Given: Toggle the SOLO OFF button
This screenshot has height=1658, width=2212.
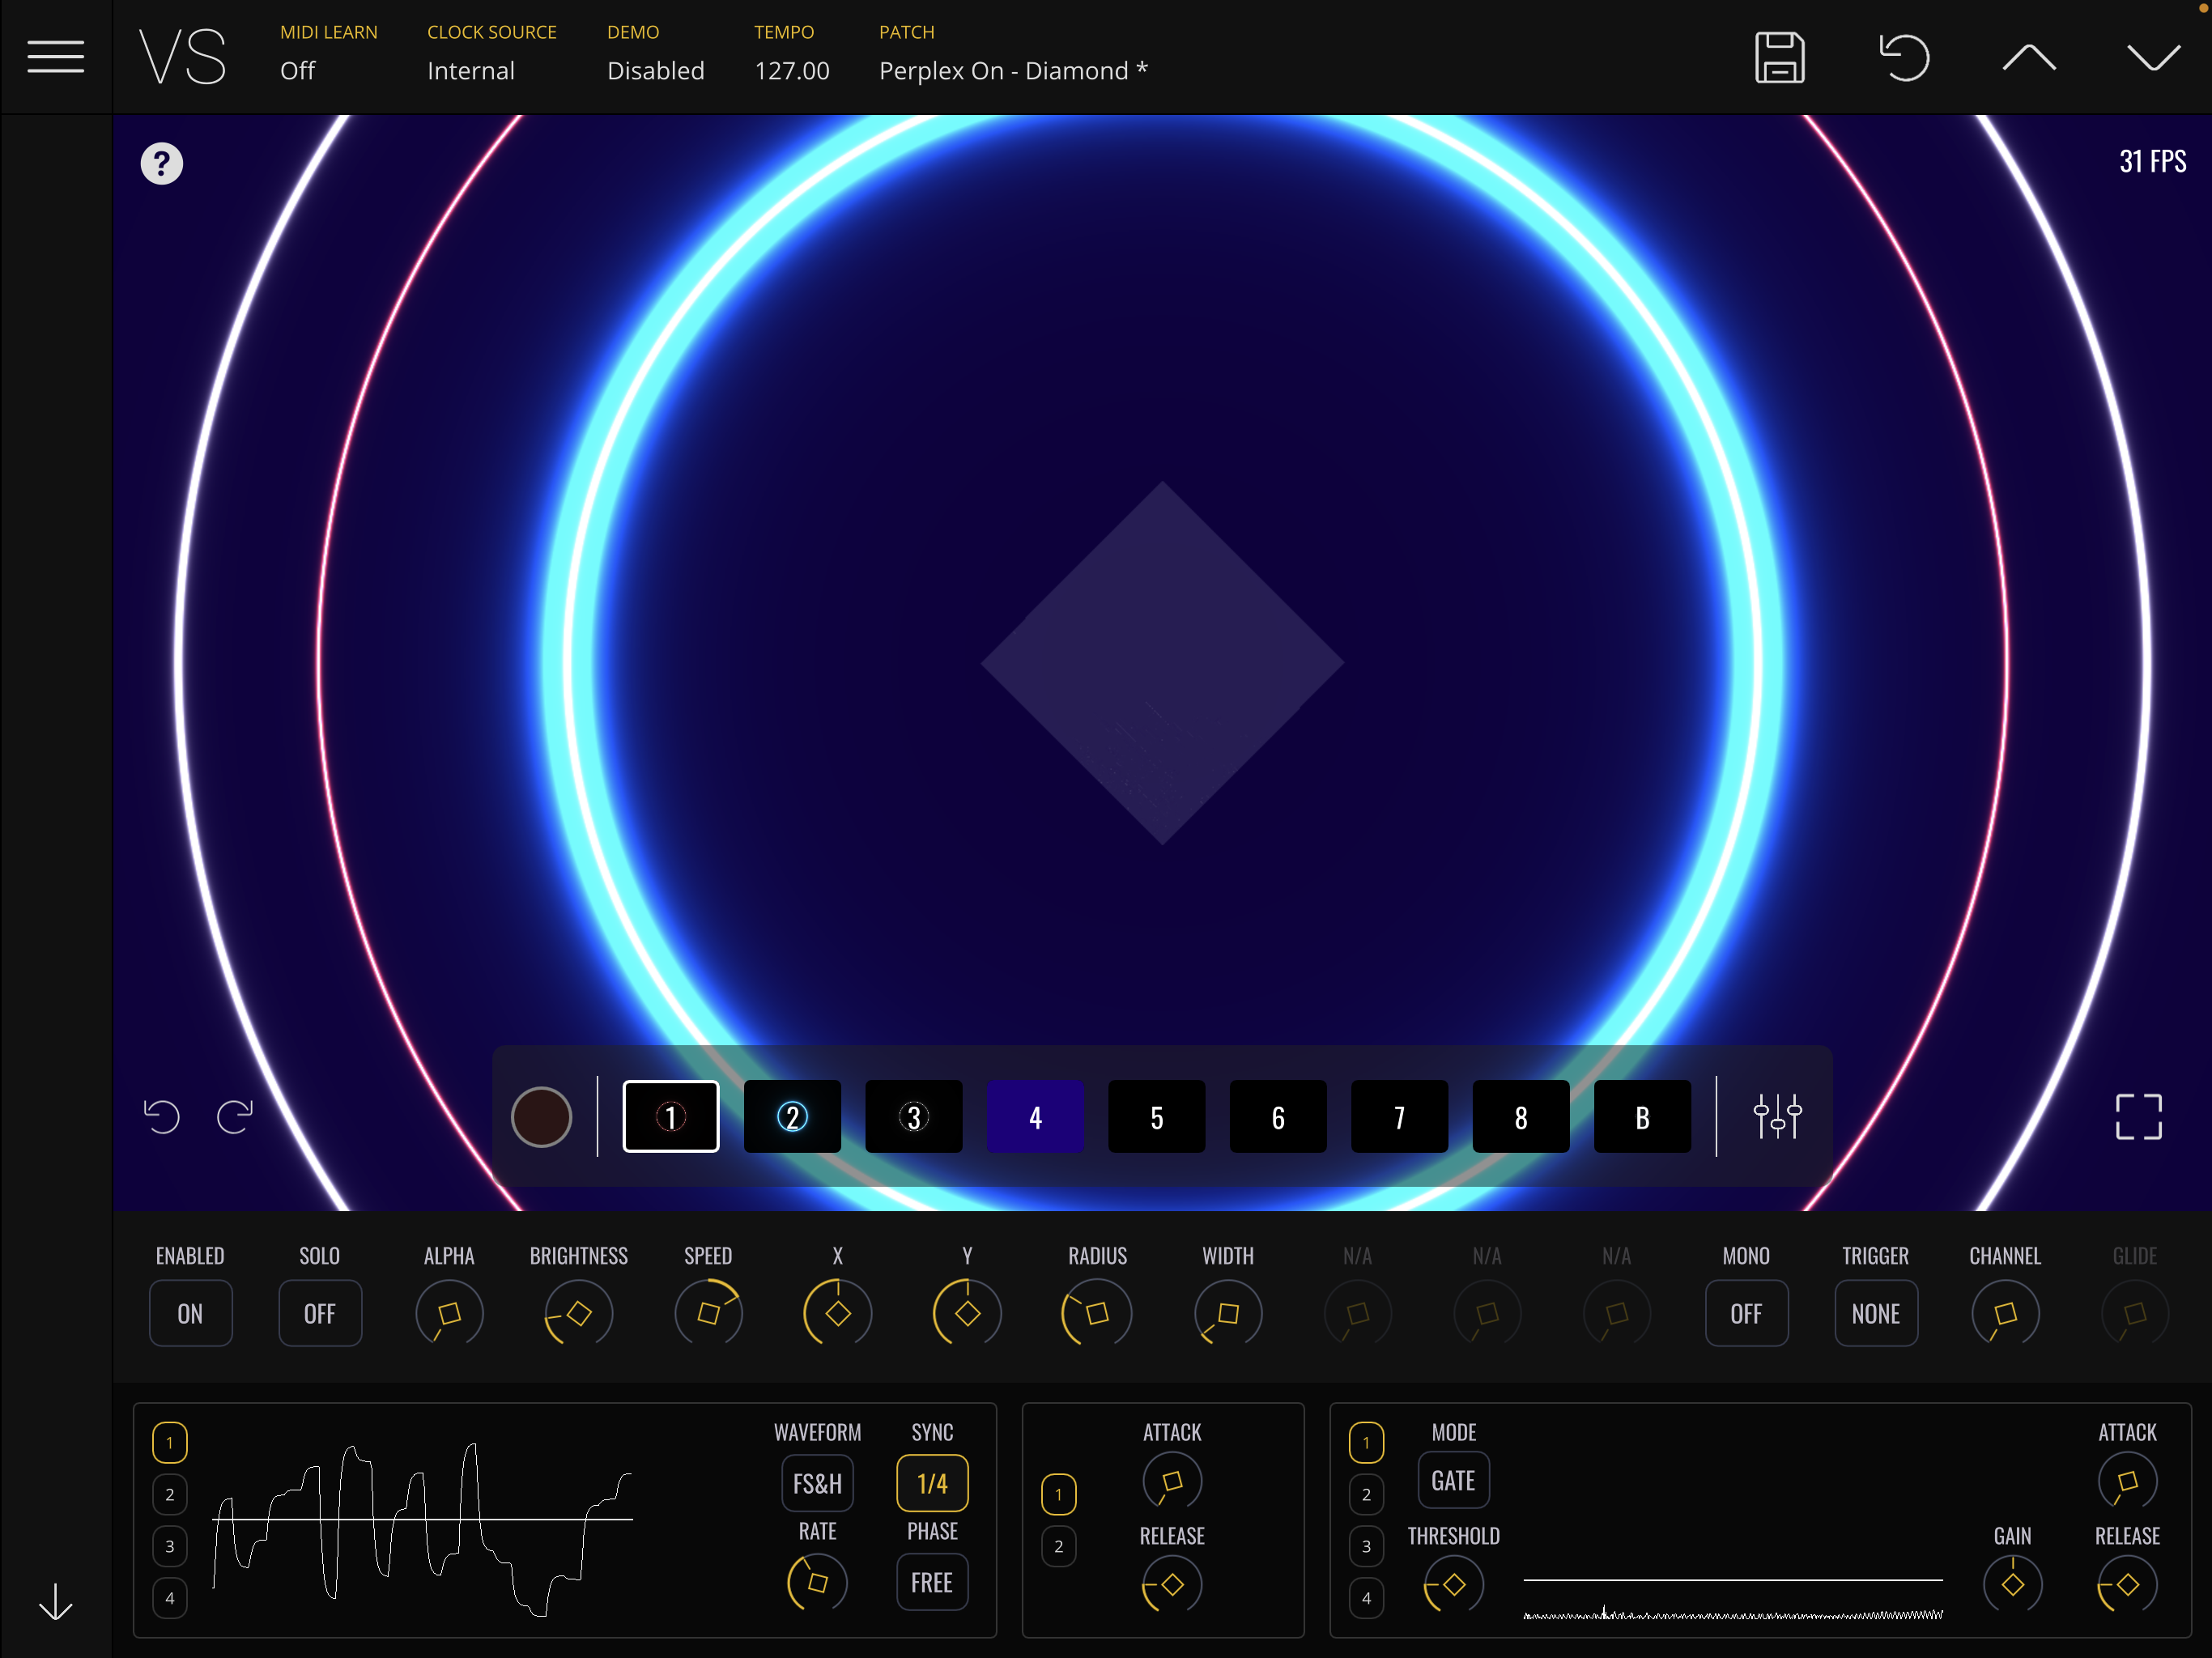Looking at the screenshot, I should (x=320, y=1313).
